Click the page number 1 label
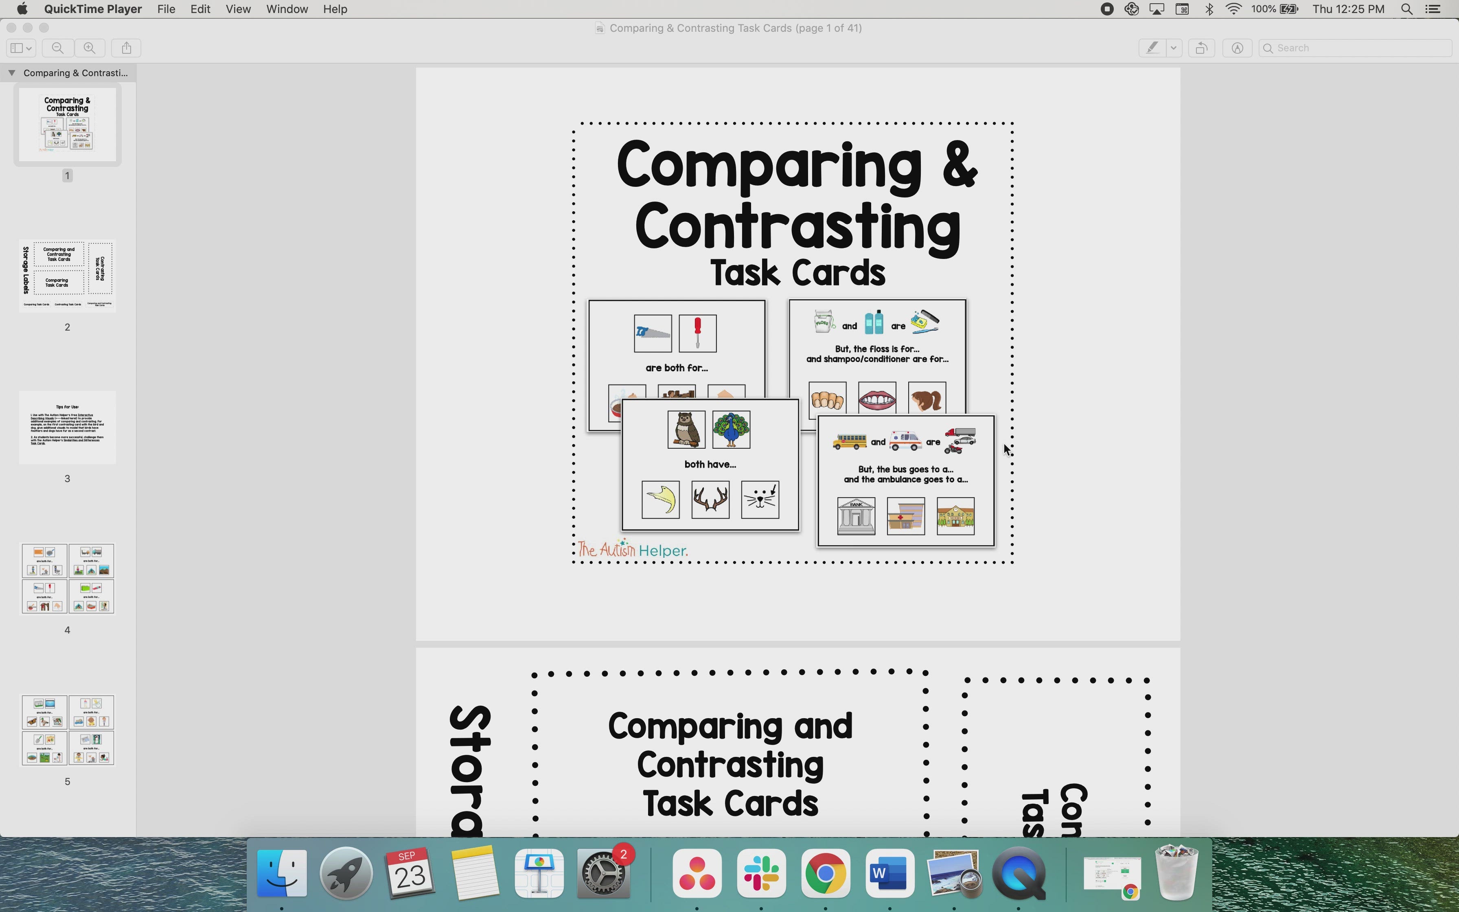This screenshot has height=912, width=1459. pos(68,175)
